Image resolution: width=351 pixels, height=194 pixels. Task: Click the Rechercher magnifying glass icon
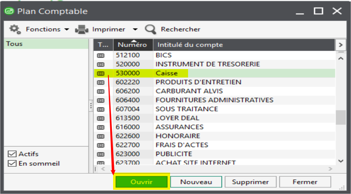click(x=150, y=29)
